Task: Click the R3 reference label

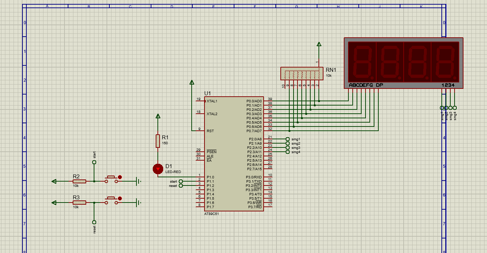Action: coord(76,197)
